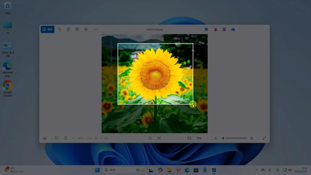Open Microsoft Store from the taskbar
The width and height of the screenshot is (311, 175).
(x=196, y=170)
